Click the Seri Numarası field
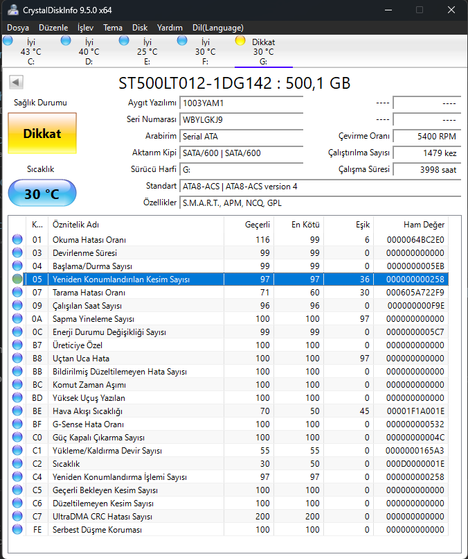Image resolution: width=468 pixels, height=559 pixels. [x=241, y=119]
